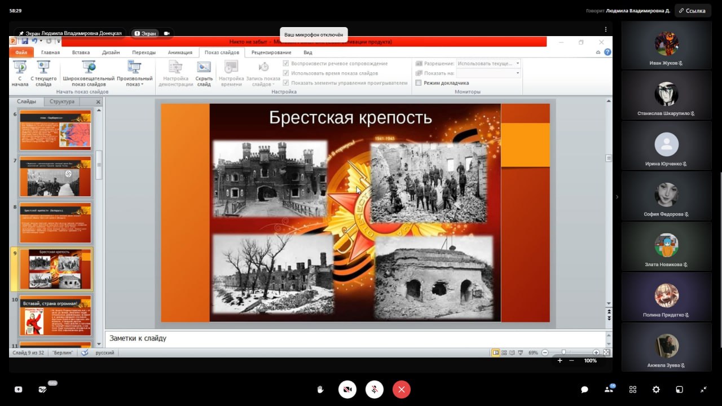
Task: Click the 'Ссылка' link button
Action: tap(692, 11)
